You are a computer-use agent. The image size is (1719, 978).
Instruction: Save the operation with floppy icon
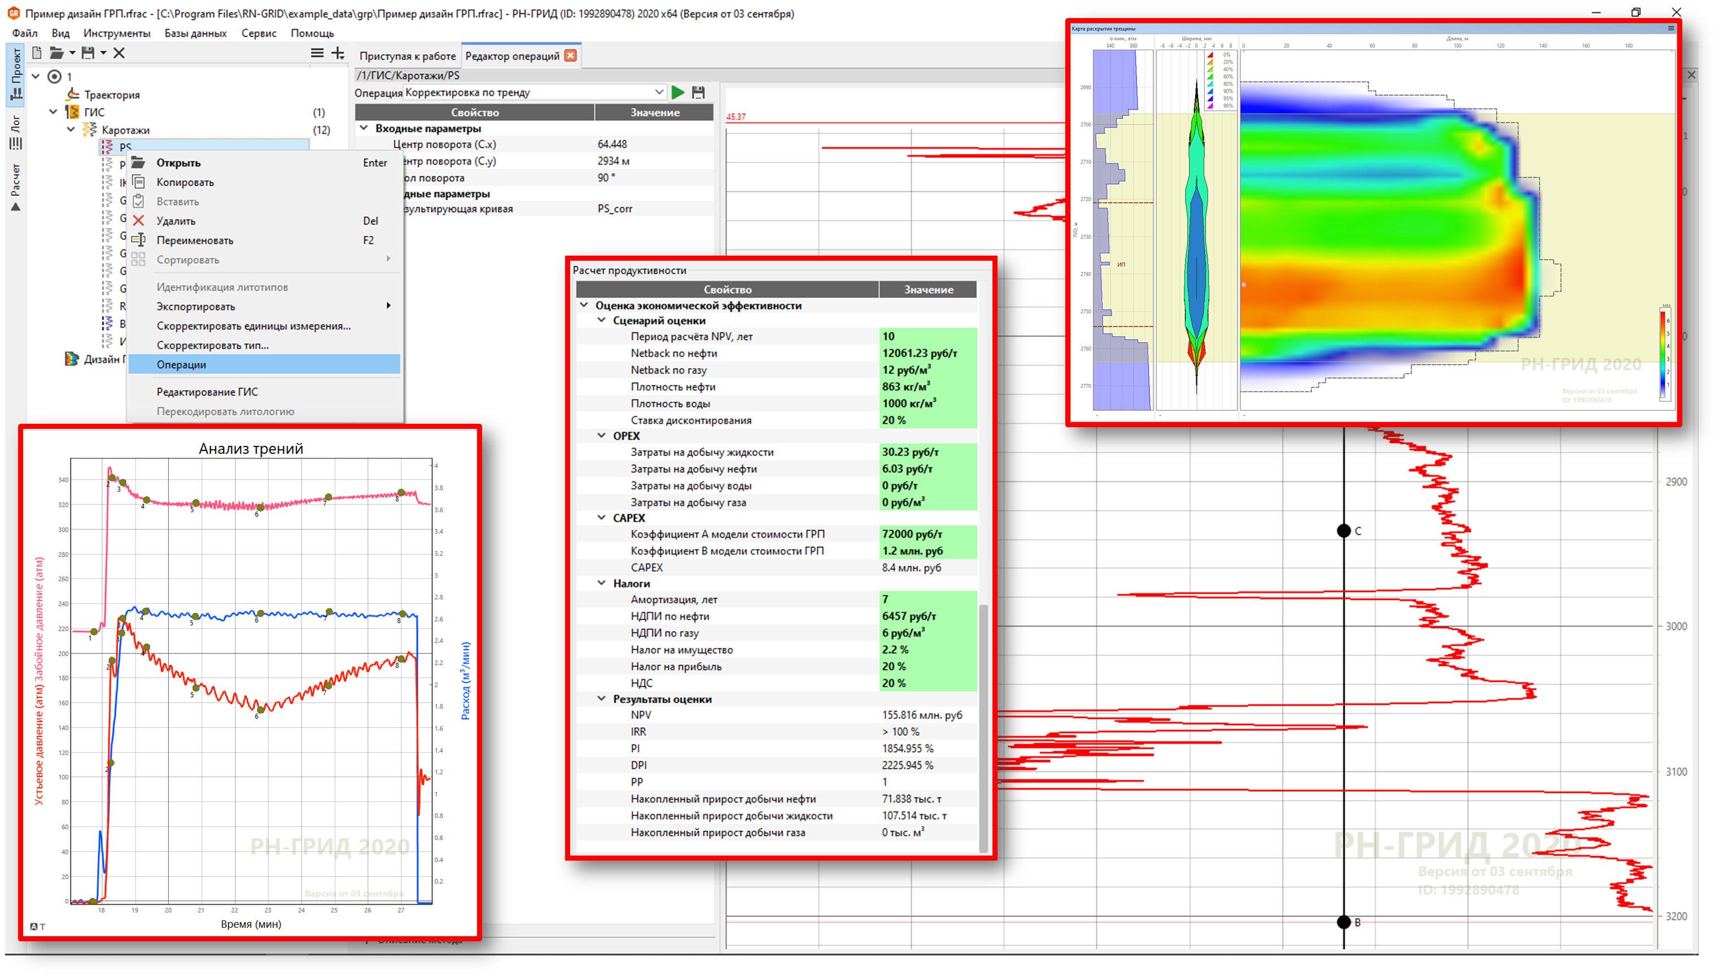698,92
